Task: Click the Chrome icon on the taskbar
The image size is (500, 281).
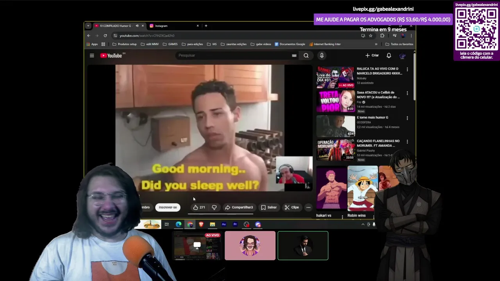Action: (190, 224)
